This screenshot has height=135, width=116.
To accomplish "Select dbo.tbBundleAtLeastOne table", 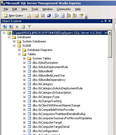I will [x=49, y=76].
